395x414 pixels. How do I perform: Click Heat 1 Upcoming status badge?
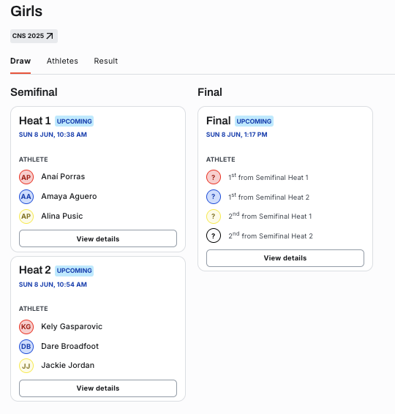click(74, 121)
